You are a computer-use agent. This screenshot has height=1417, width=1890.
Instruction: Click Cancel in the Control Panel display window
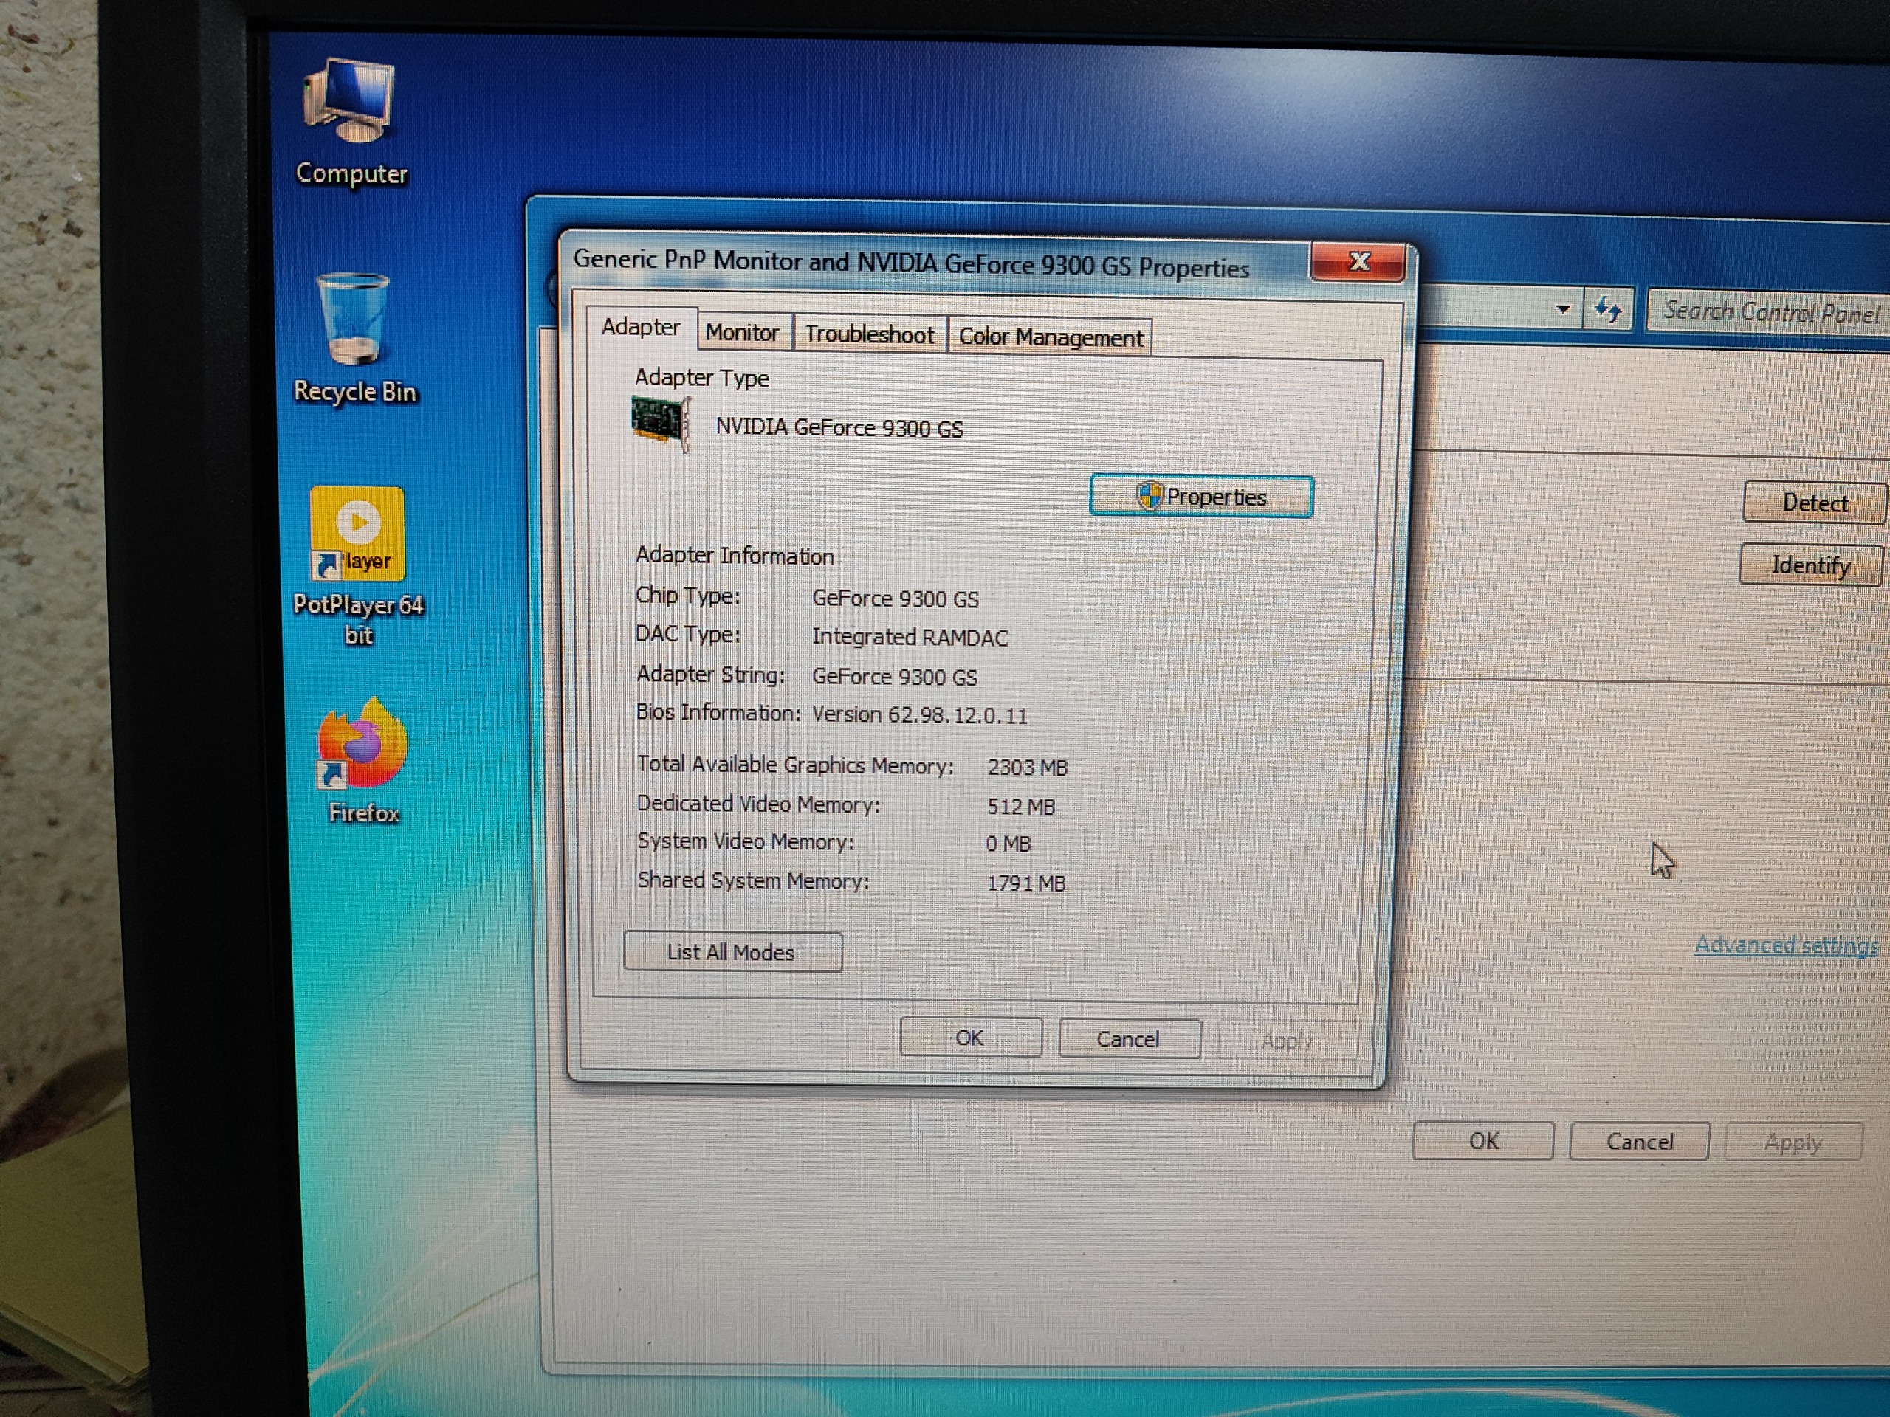pos(1639,1142)
